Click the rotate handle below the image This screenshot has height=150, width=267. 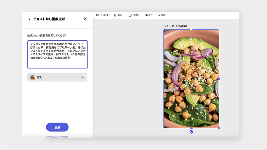pos(191,132)
